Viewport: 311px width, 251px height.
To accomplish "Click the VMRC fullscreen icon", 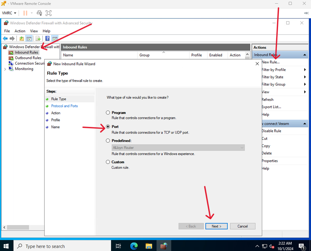I will [x=48, y=13].
